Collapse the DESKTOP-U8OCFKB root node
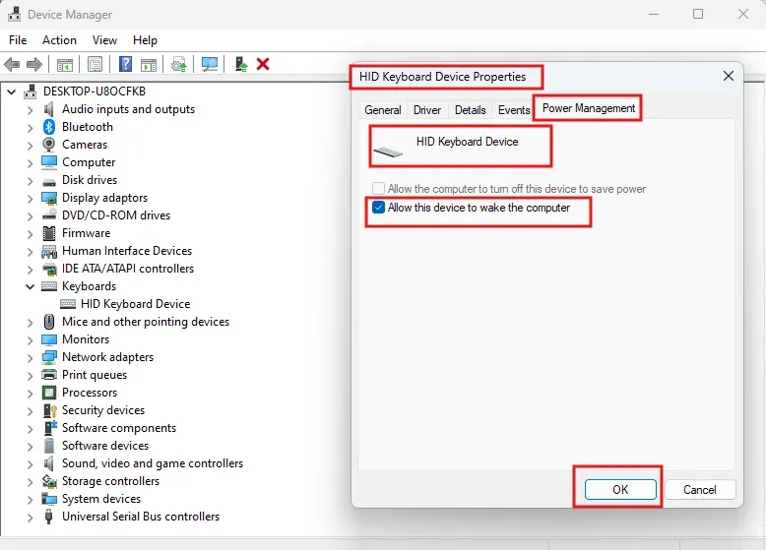Screen dimensions: 766x550 [x=12, y=92]
